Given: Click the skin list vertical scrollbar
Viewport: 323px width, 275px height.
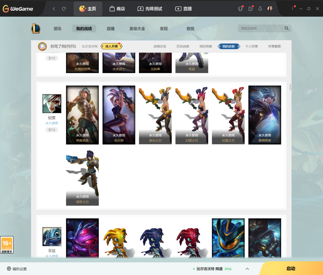Looking at the screenshot, I should click(x=290, y=87).
